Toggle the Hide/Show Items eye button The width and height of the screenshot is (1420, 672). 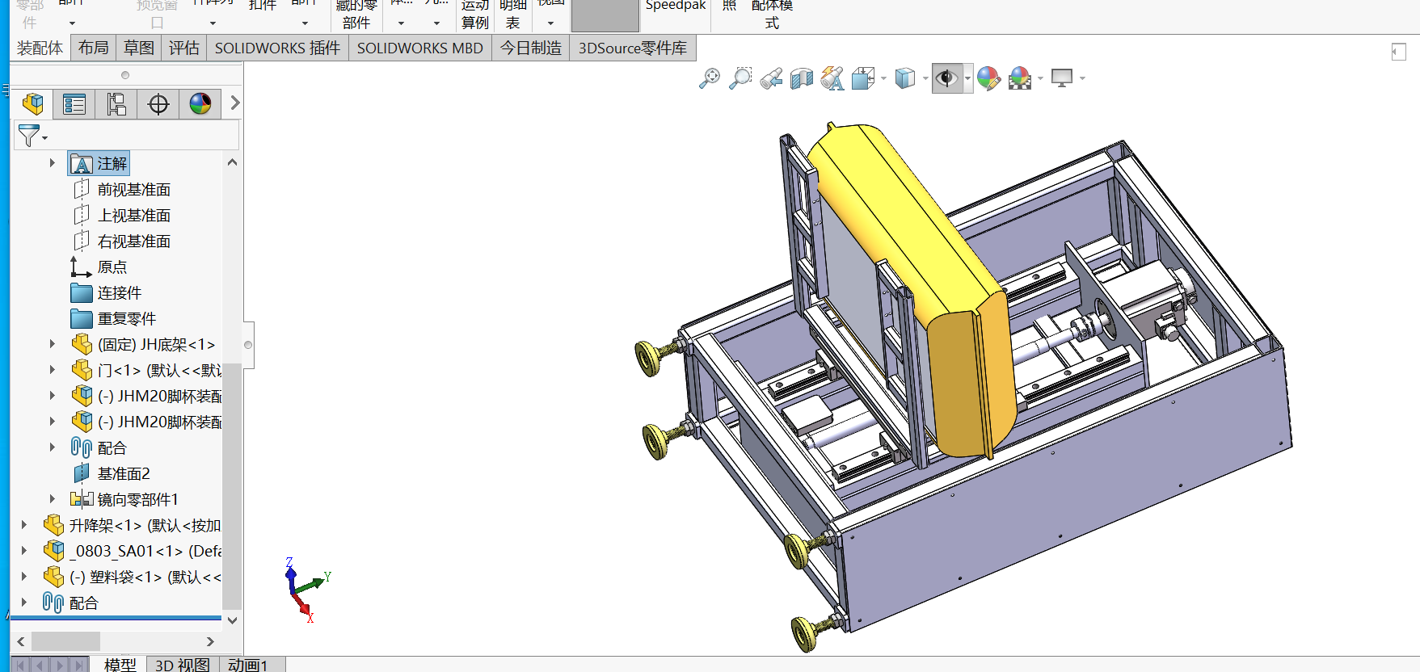click(x=946, y=78)
